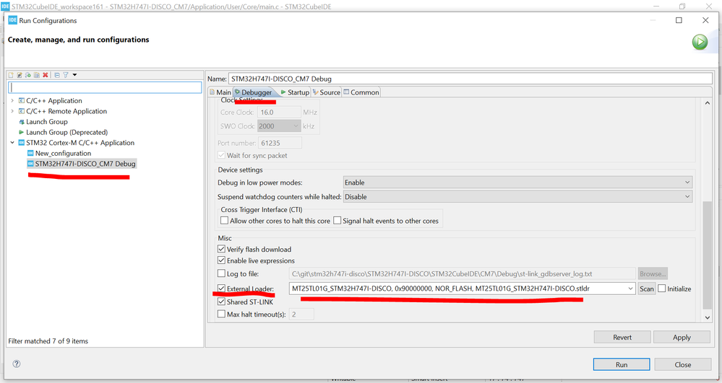
Task: Toggle the External Loader checkbox
Action: point(221,289)
